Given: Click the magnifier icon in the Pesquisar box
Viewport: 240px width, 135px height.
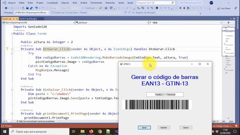Looking at the screenshot, I should (x=172, y=3).
